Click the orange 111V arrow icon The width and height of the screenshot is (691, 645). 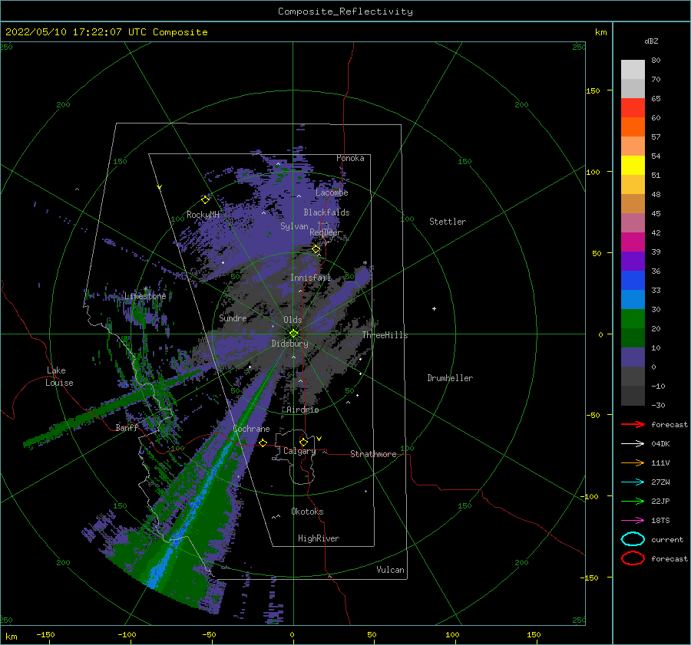633,462
